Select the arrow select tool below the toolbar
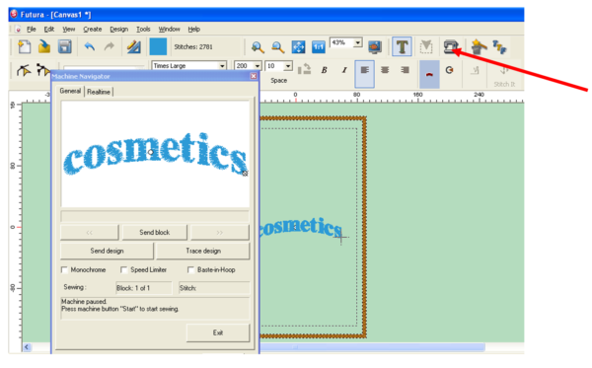The height and width of the screenshot is (368, 592). 24,70
